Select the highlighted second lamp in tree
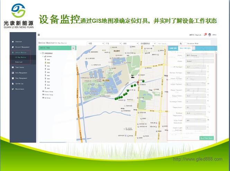 tap(47, 63)
